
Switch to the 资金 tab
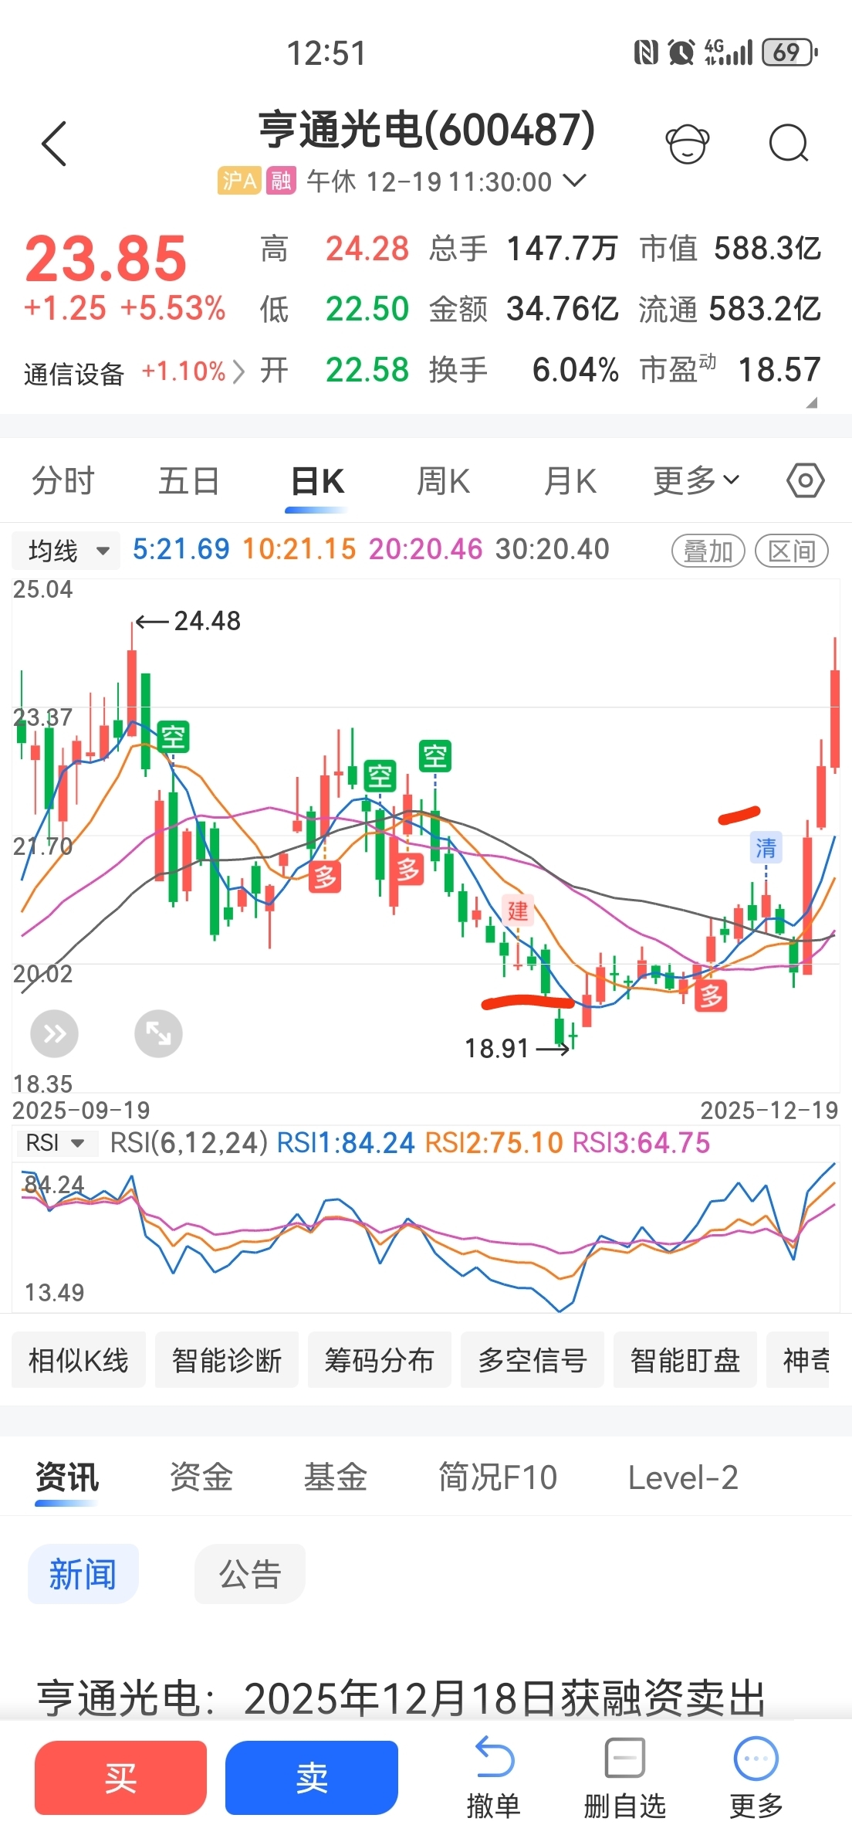point(201,1477)
